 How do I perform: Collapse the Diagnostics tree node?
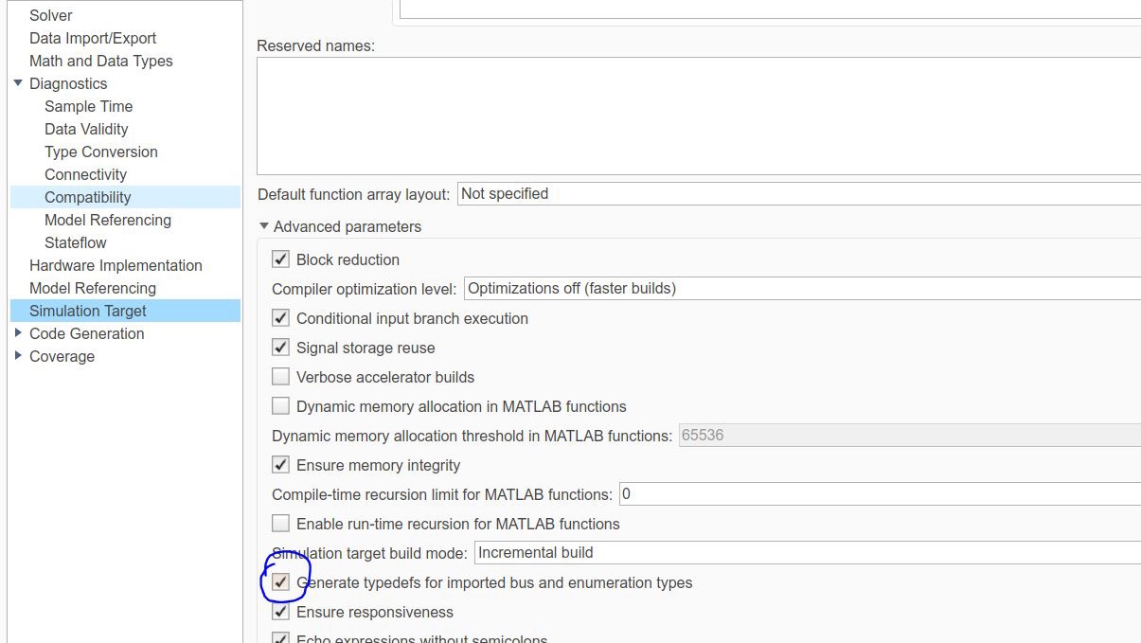18,83
